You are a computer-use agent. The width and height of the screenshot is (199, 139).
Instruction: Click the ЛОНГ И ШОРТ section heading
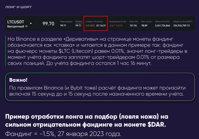pos(18,7)
